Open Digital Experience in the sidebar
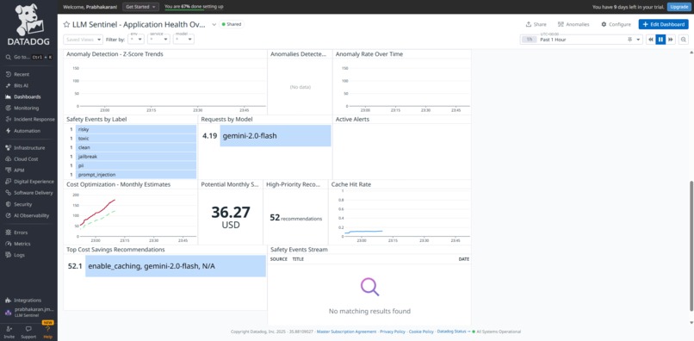This screenshot has height=341, width=694. click(28, 182)
